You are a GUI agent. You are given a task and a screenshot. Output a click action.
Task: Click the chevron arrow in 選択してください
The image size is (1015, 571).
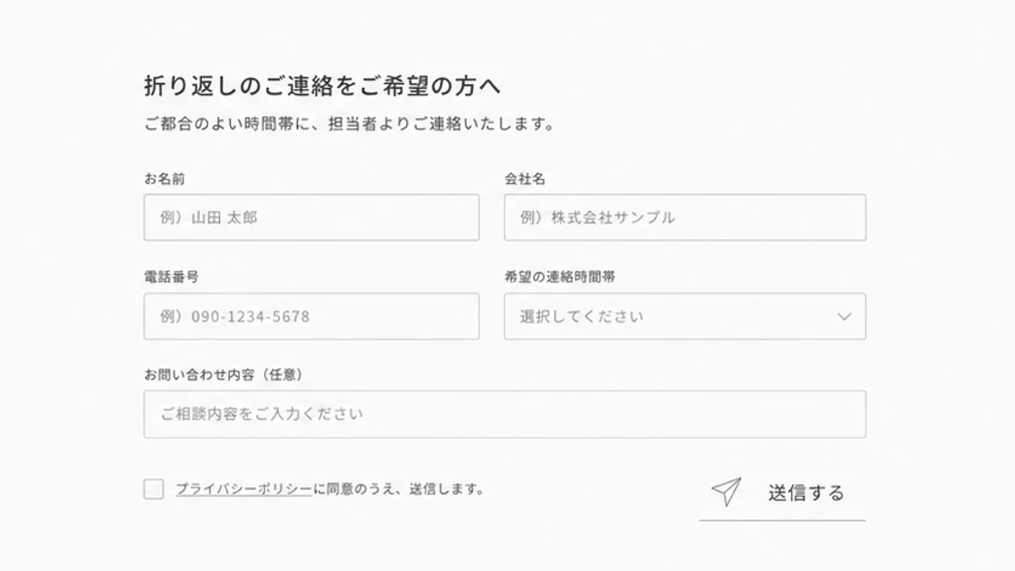(x=844, y=316)
